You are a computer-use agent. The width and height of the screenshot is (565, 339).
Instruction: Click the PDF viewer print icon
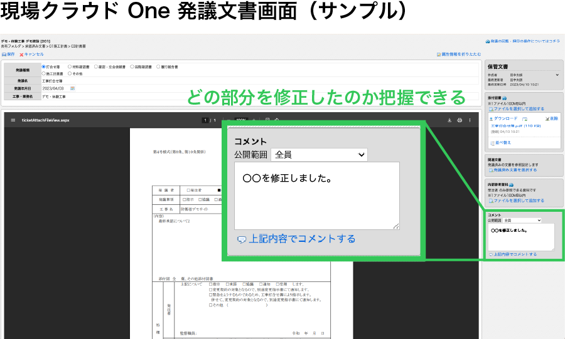coord(460,120)
